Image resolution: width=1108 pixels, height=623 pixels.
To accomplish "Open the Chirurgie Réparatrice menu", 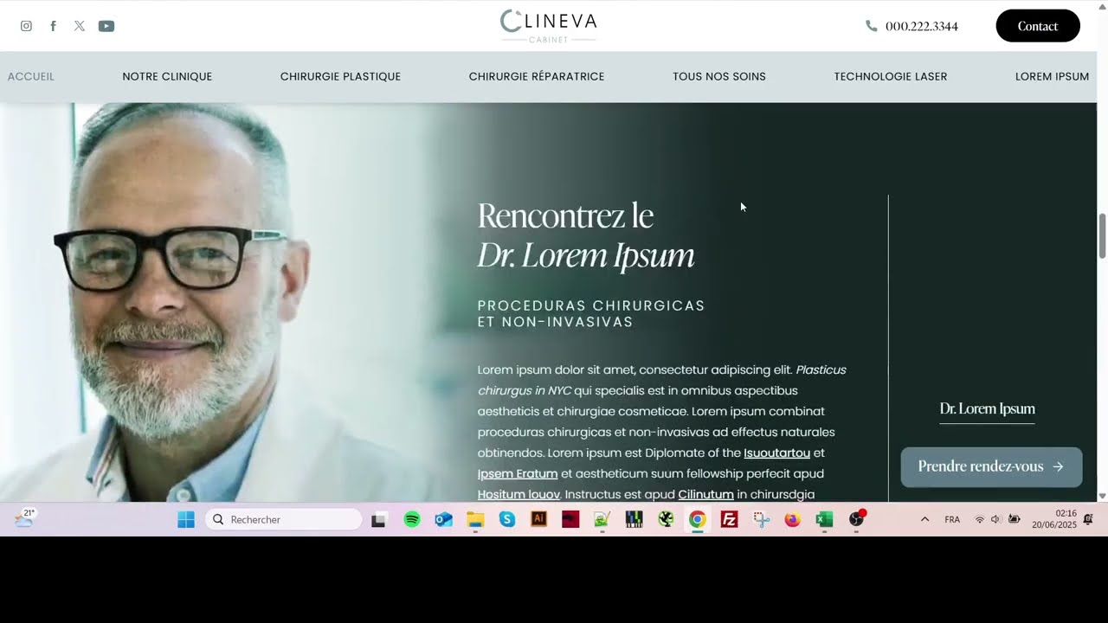I will click(537, 76).
